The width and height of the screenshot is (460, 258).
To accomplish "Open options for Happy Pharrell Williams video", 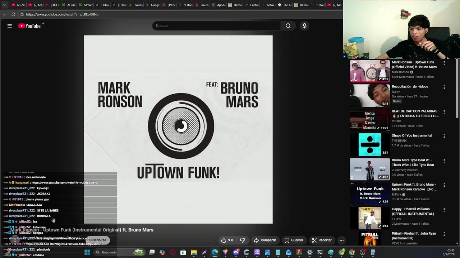I will [x=444, y=210].
